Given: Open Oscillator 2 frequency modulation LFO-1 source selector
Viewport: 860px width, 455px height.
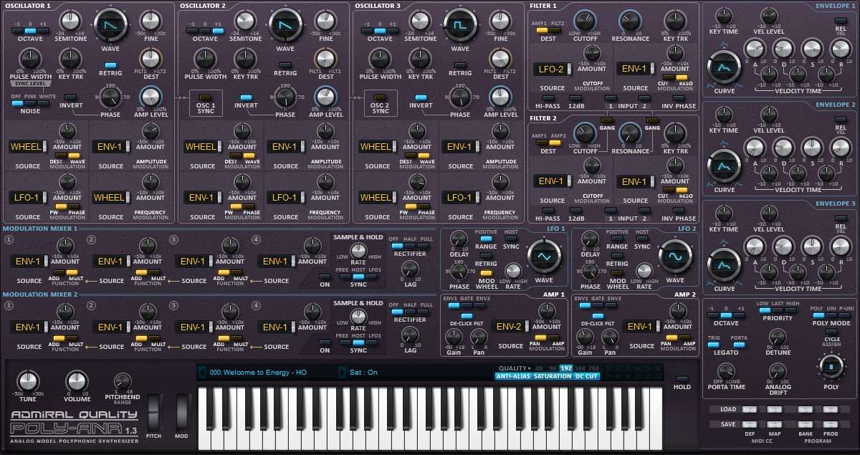Looking at the screenshot, I should click(287, 197).
